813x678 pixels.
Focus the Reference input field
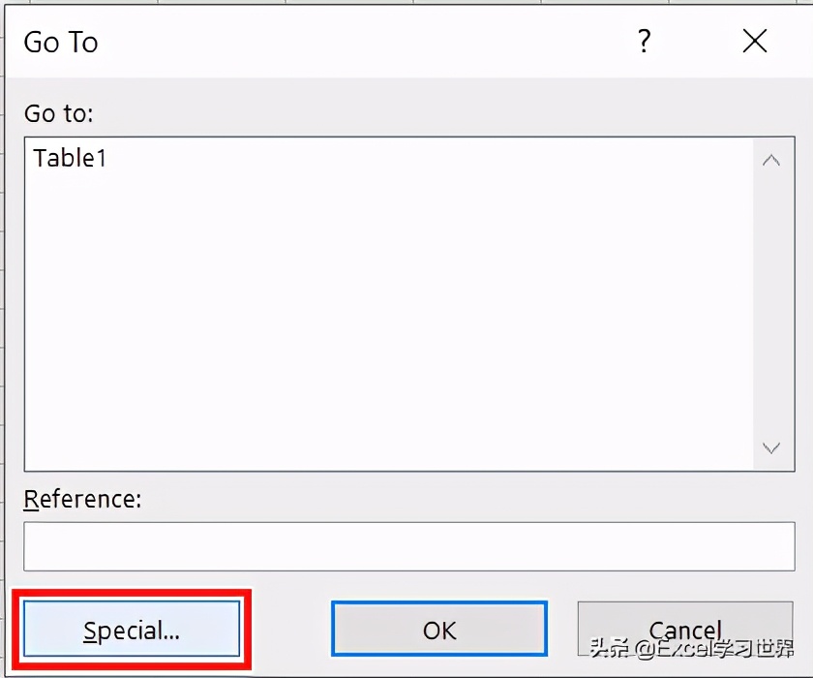408,546
